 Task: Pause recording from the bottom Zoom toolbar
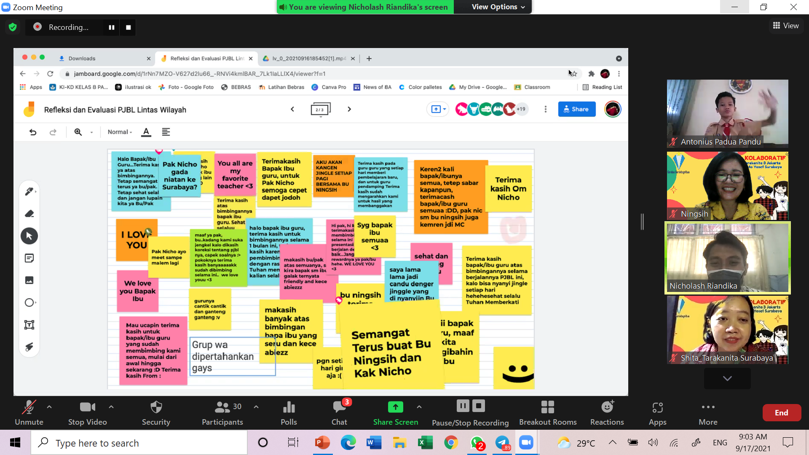point(463,406)
